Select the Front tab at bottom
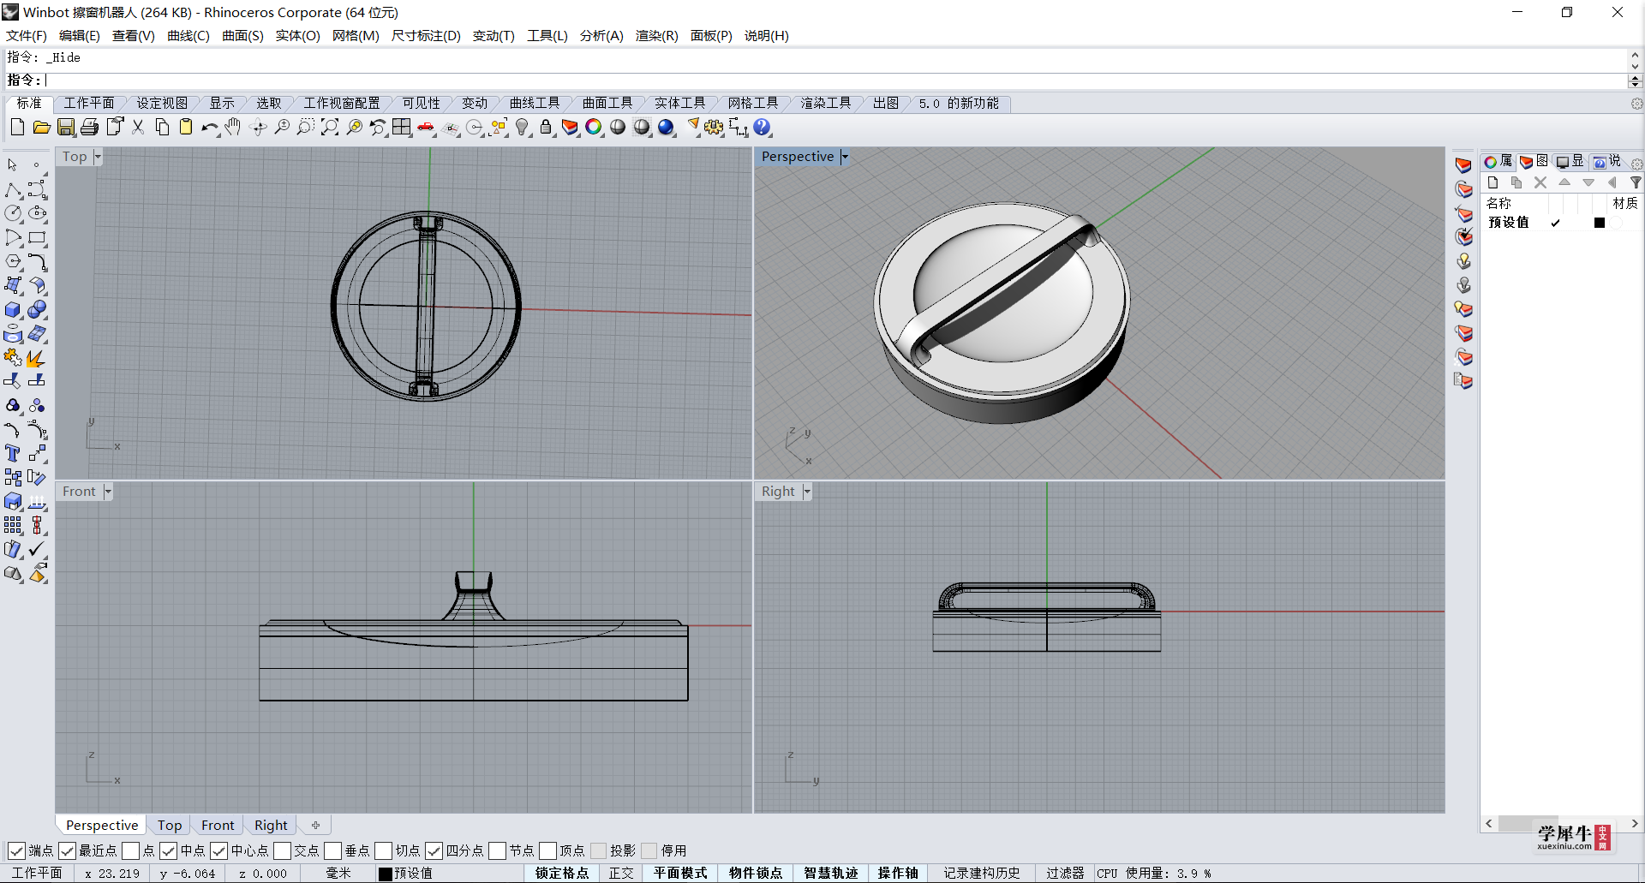The height and width of the screenshot is (883, 1645). (x=218, y=825)
